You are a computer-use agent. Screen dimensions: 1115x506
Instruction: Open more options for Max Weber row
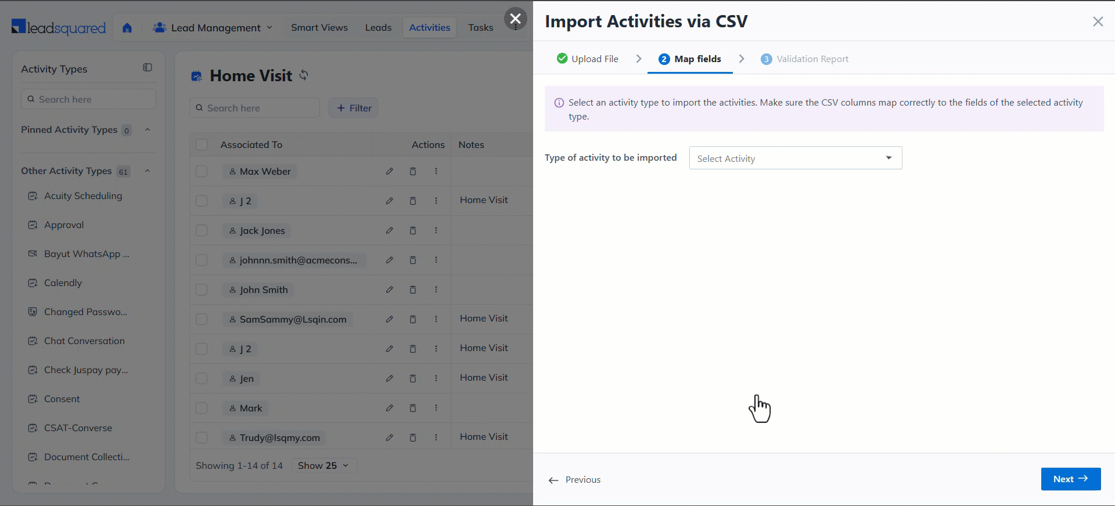point(436,171)
